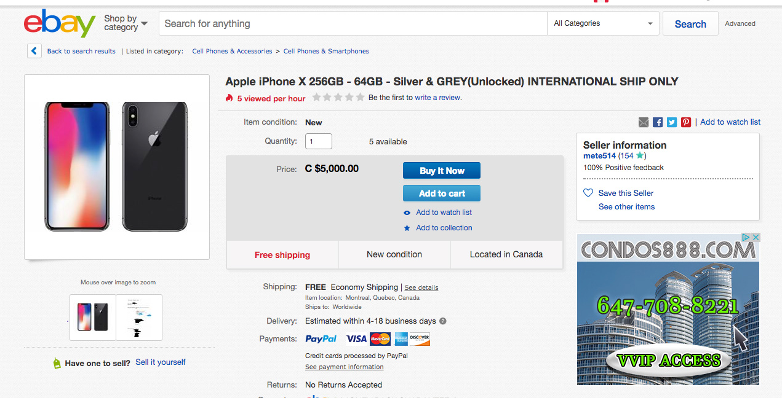The width and height of the screenshot is (782, 398).
Task: Click the listing title Apple iPhone X
Action: point(452,82)
